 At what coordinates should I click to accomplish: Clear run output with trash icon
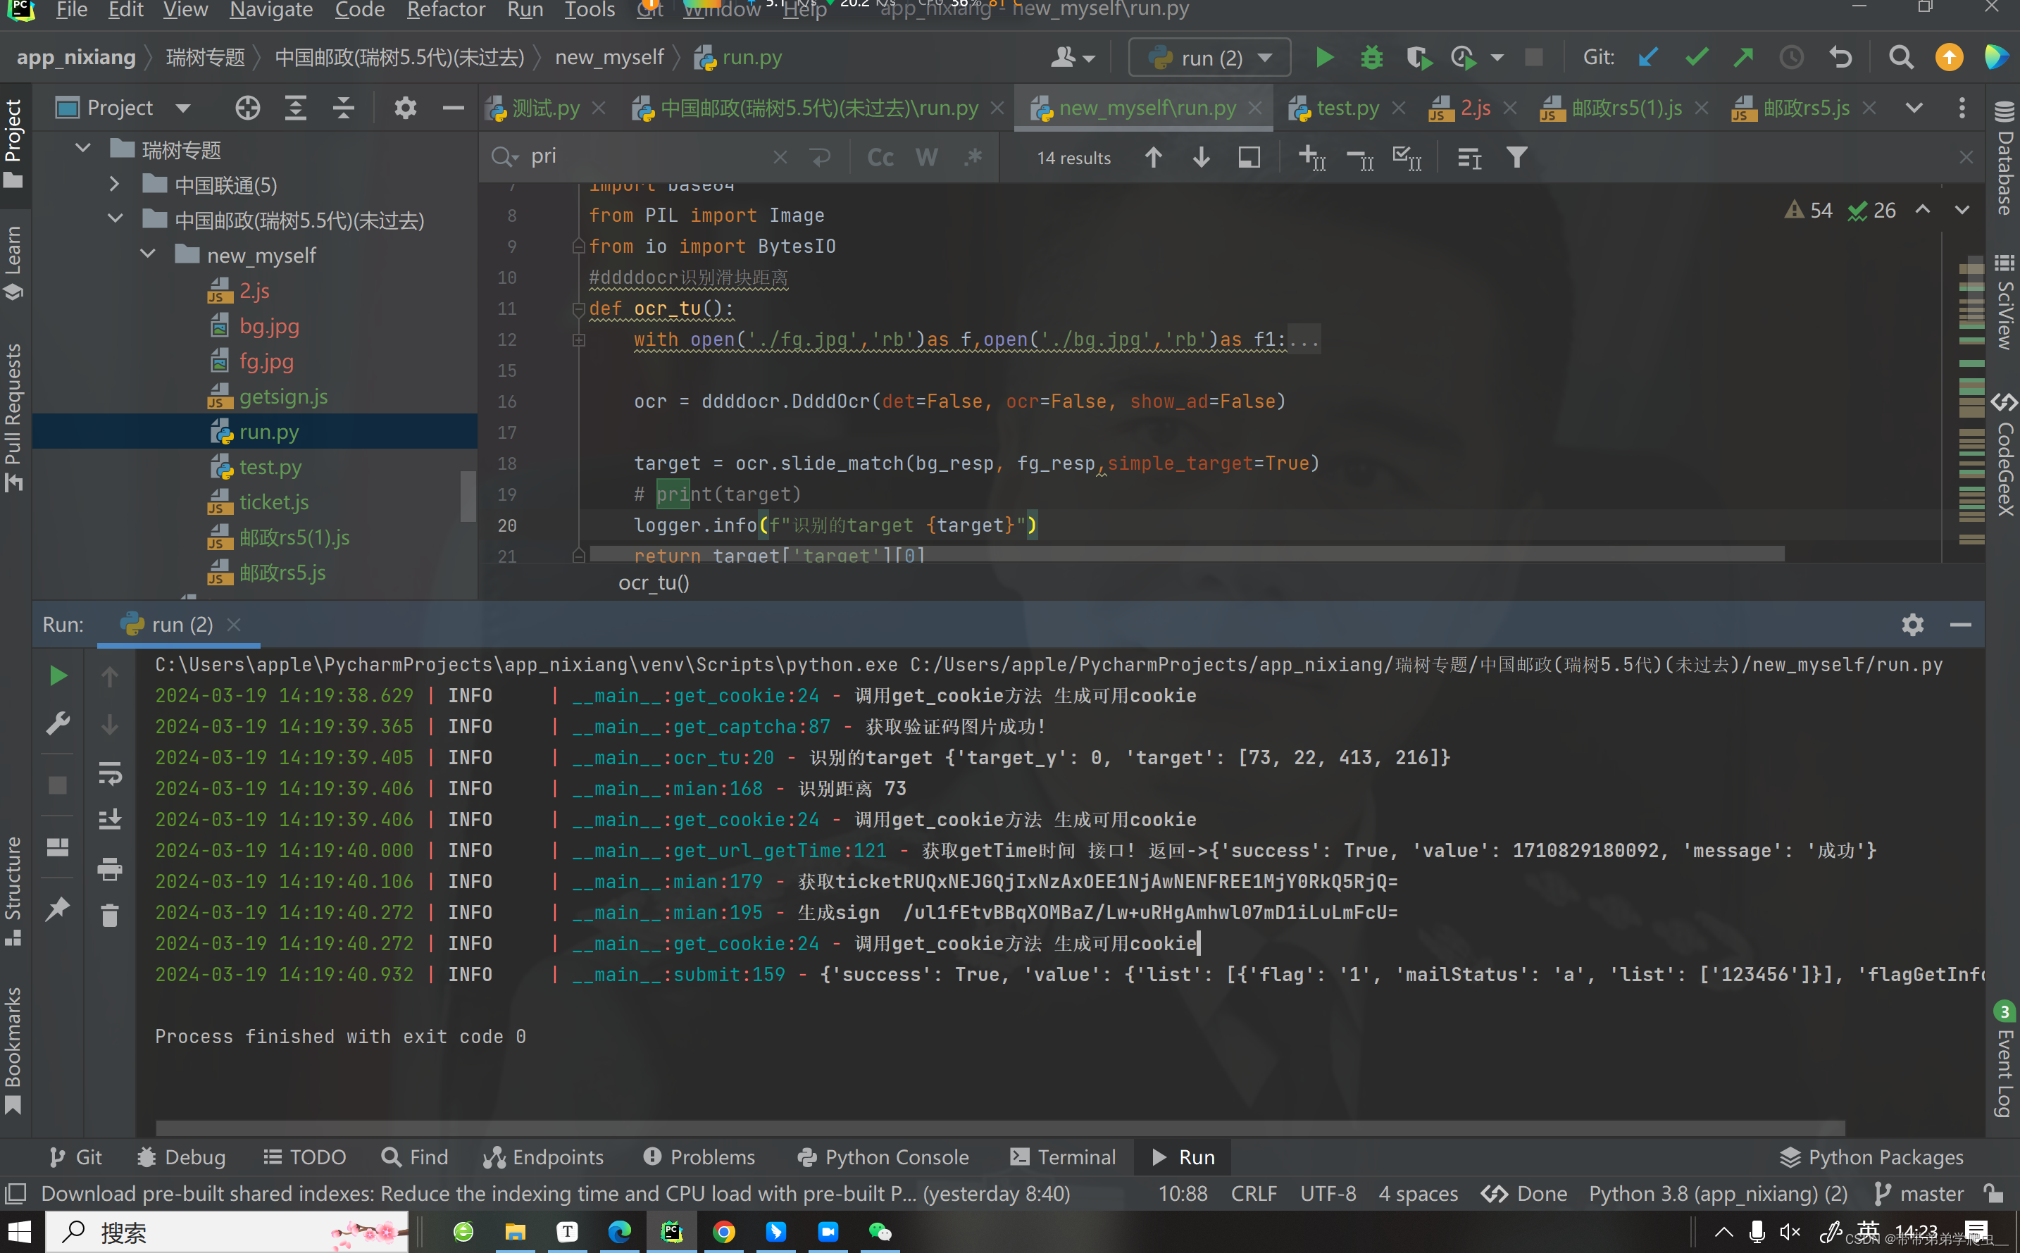tap(110, 916)
